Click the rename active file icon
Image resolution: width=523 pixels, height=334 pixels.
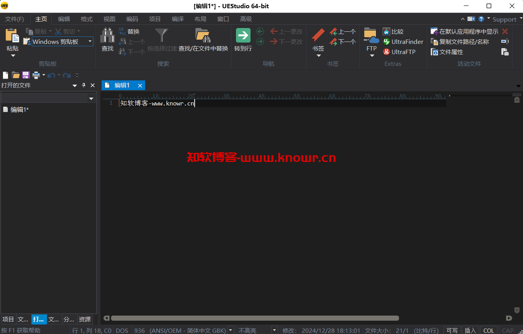click(x=505, y=42)
